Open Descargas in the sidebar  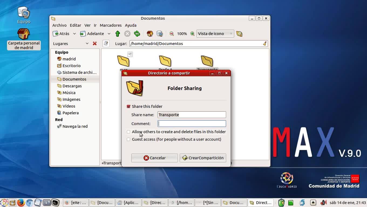[x=75, y=86]
